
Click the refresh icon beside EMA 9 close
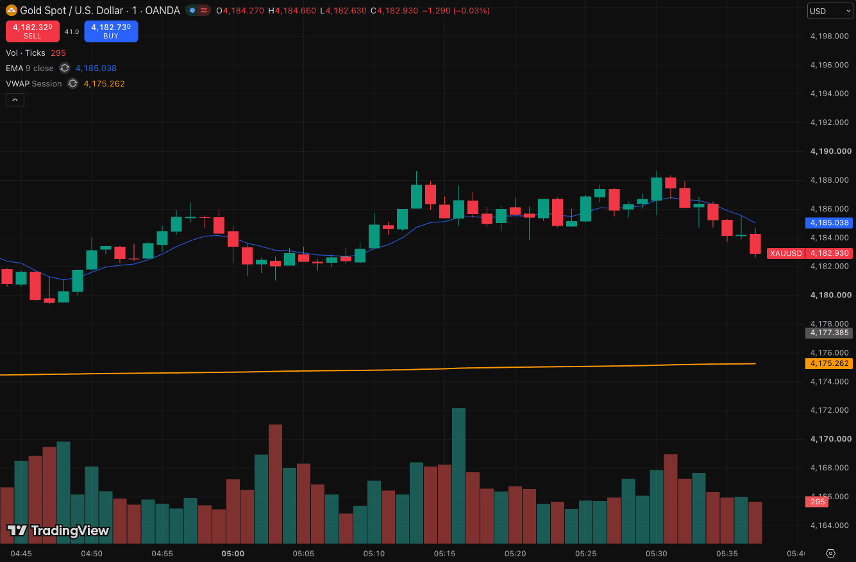coord(65,68)
